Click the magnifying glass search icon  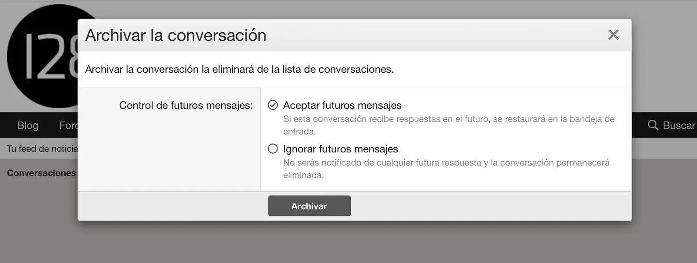653,125
